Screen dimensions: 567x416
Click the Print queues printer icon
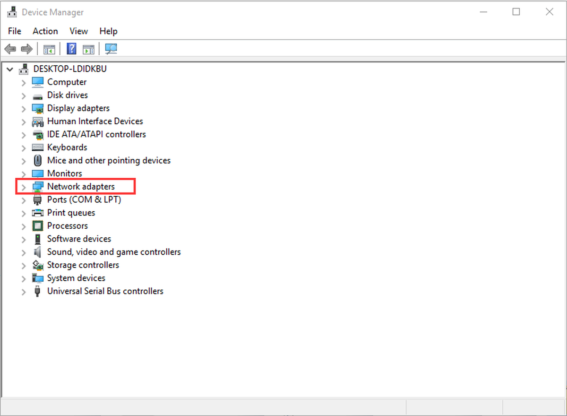[x=37, y=213]
